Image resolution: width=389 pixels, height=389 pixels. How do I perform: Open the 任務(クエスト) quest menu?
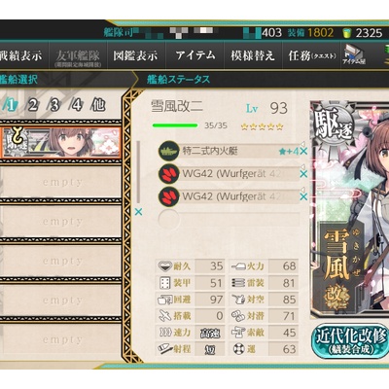click(312, 55)
